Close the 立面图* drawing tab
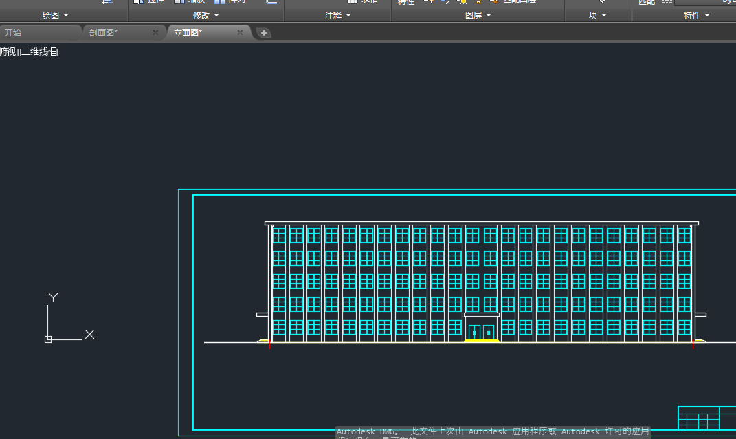The height and width of the screenshot is (439, 736). 240,32
